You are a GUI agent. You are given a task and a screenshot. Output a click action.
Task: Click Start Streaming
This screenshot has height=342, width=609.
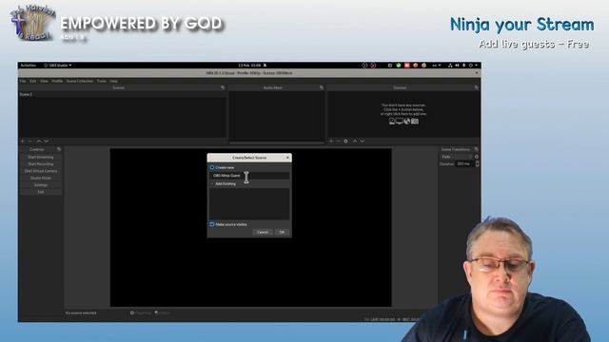point(41,157)
